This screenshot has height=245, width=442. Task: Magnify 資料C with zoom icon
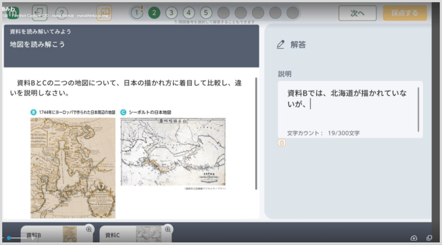pos(168,229)
